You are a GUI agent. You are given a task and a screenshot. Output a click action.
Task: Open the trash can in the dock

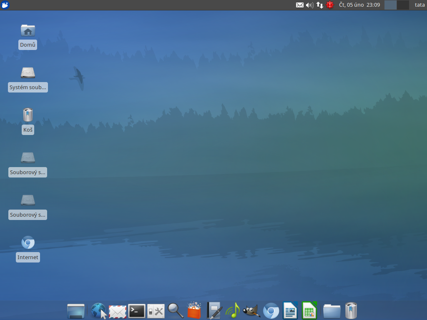tap(351, 310)
